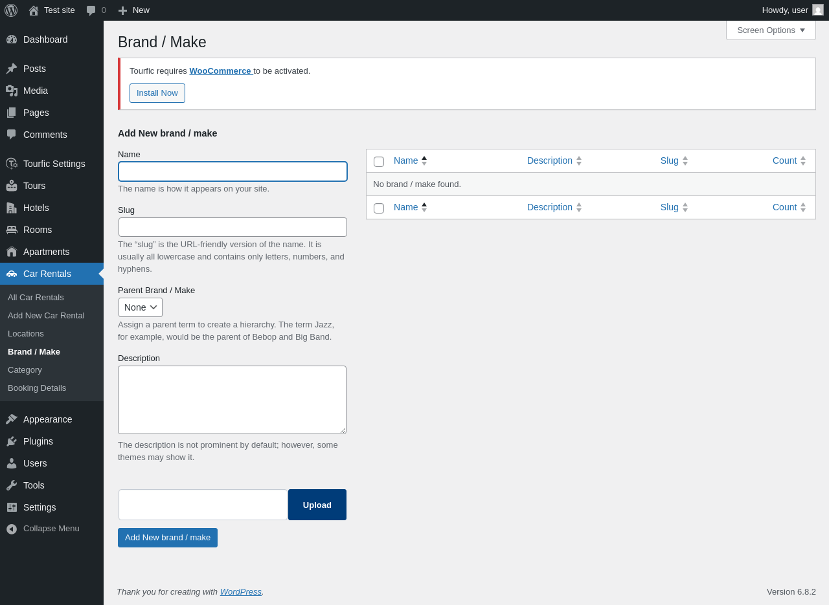Viewport: 829px width, 605px height.
Task: Follow the WooCommerce link in notice
Action: 220,71
